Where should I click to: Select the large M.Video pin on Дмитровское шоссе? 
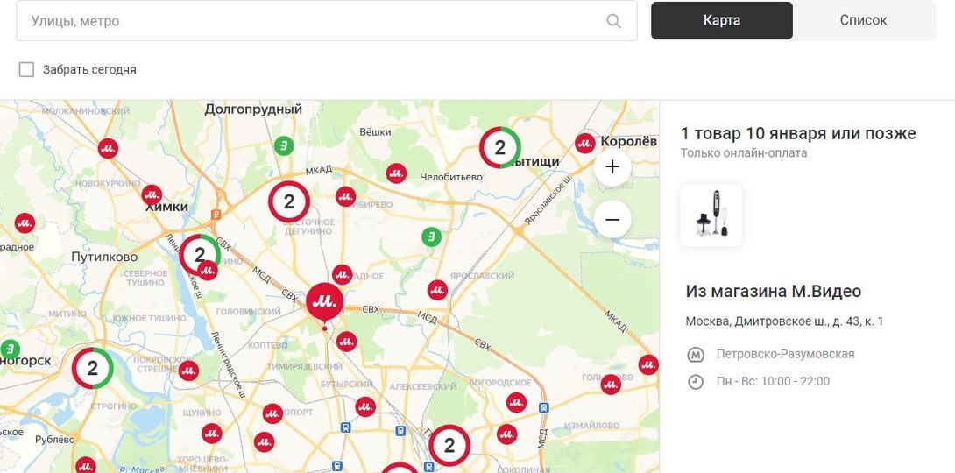point(325,302)
